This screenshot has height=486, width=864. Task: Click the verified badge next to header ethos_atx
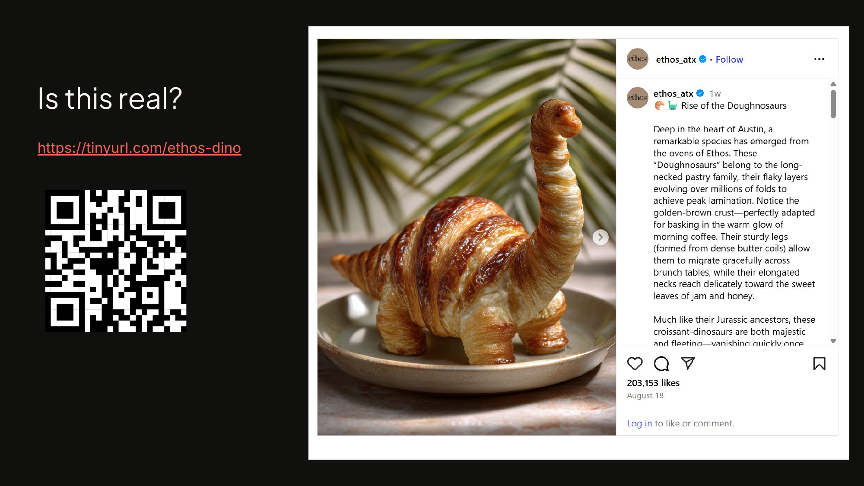pyautogui.click(x=703, y=59)
